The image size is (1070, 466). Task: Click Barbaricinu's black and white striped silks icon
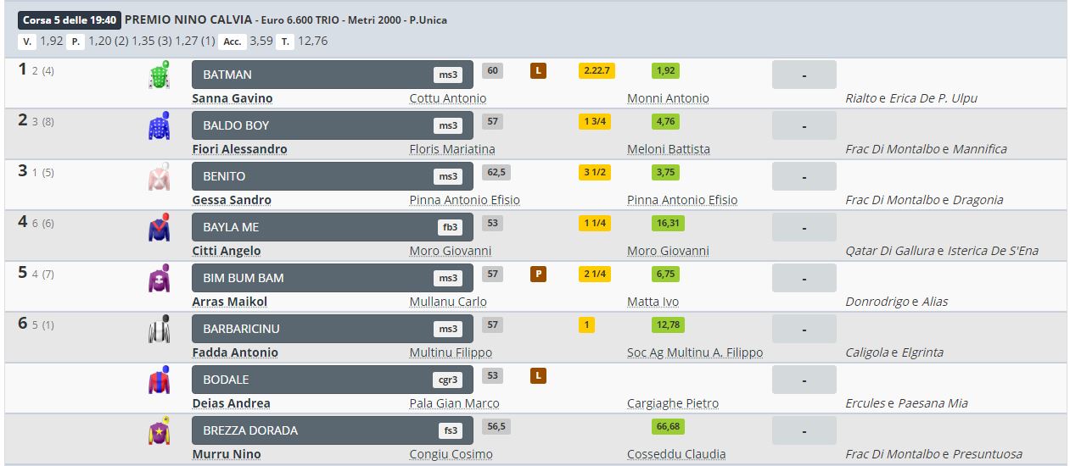click(x=159, y=330)
